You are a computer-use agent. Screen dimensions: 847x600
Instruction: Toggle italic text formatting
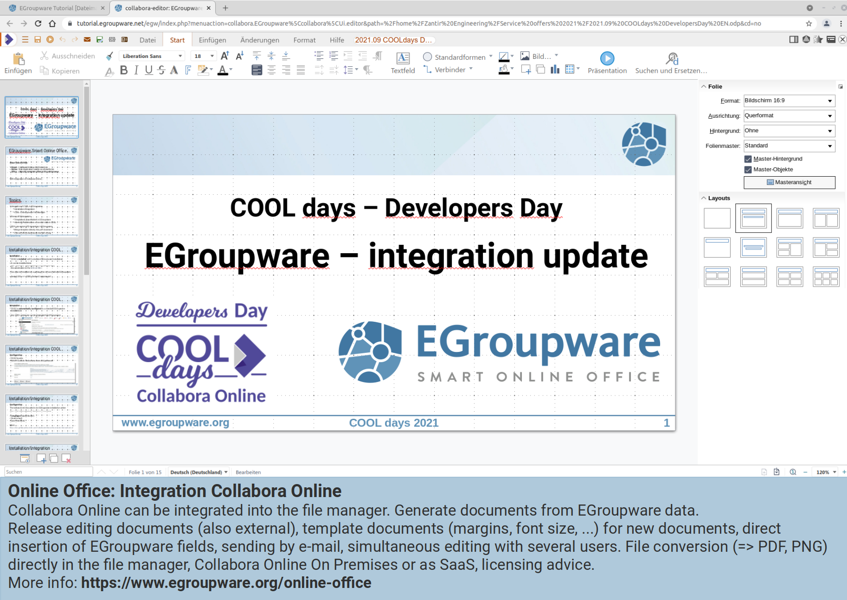point(136,70)
